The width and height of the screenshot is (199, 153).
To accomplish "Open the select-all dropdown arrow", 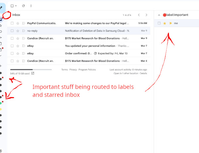I will (x=16, y=6).
